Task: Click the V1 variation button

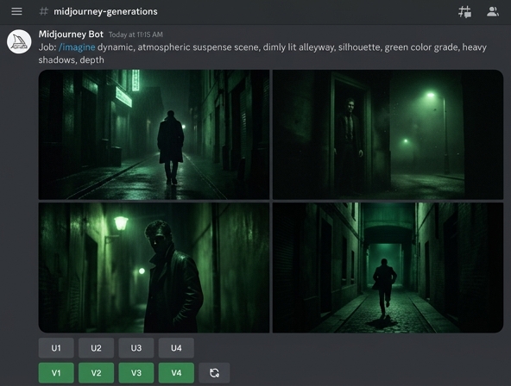Action: coord(56,373)
